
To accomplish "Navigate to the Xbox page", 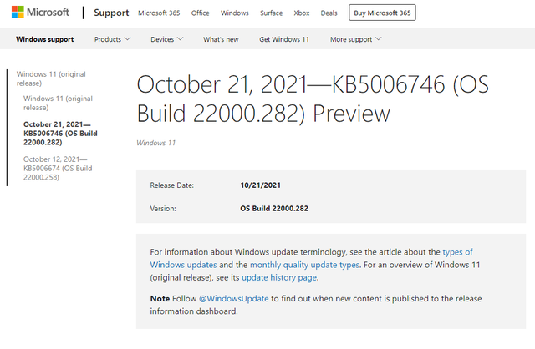I will click(303, 13).
